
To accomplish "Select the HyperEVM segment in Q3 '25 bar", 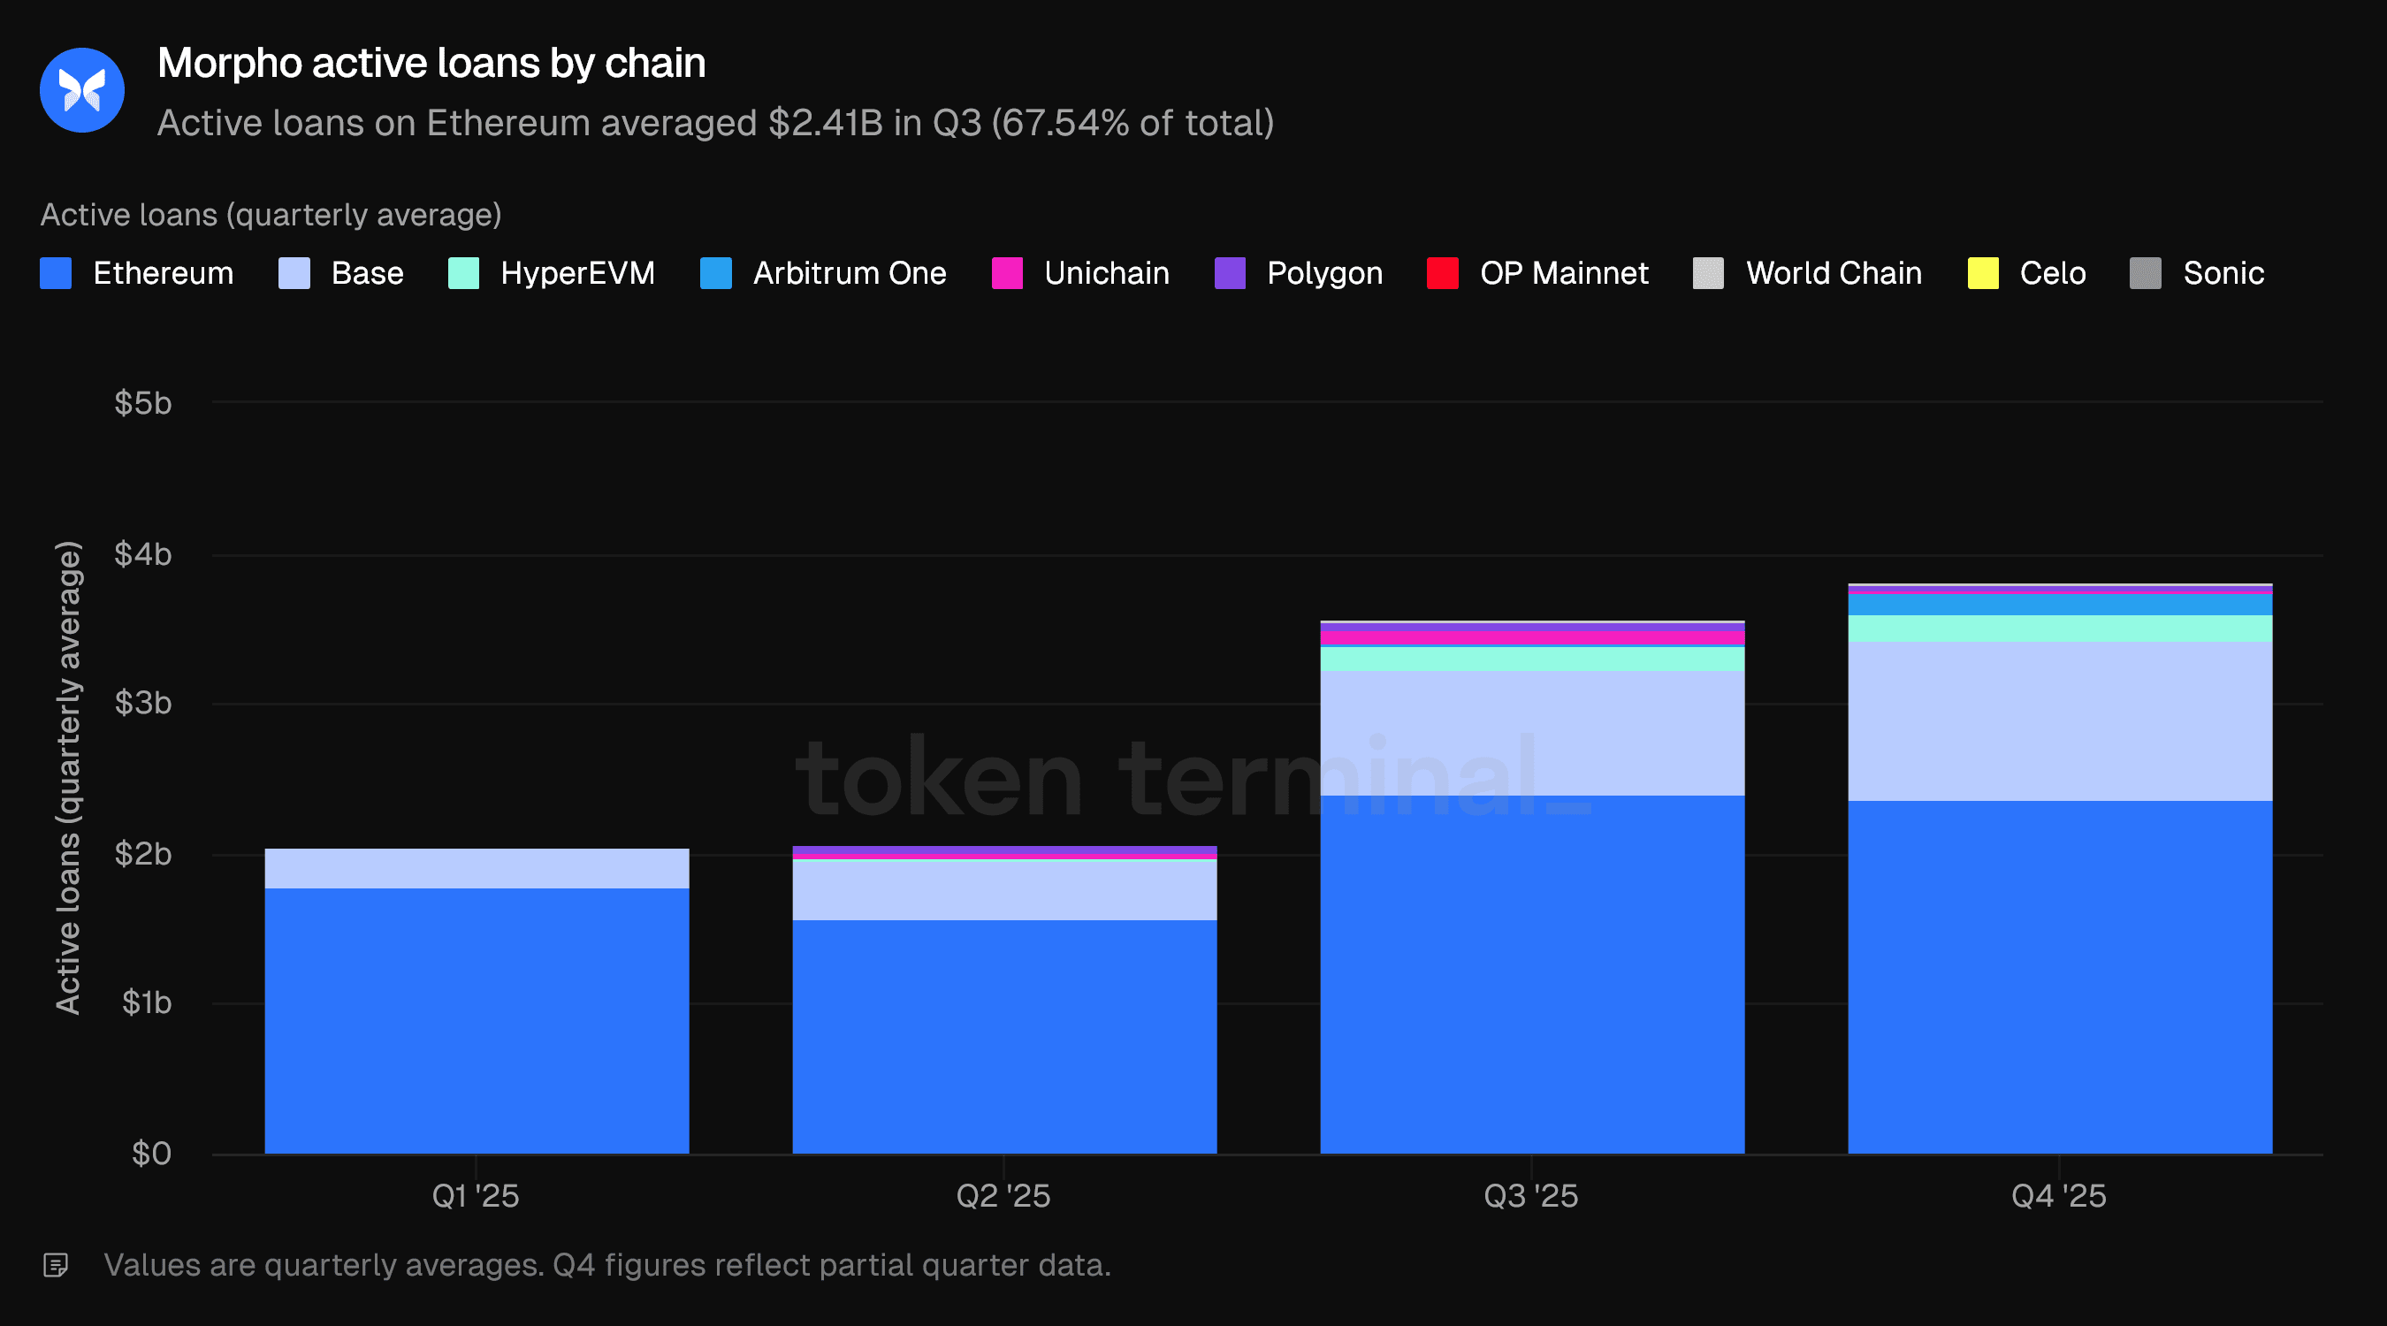I will [x=1532, y=659].
